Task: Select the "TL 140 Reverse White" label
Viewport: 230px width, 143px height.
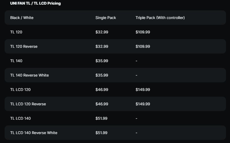Action: click(29, 75)
